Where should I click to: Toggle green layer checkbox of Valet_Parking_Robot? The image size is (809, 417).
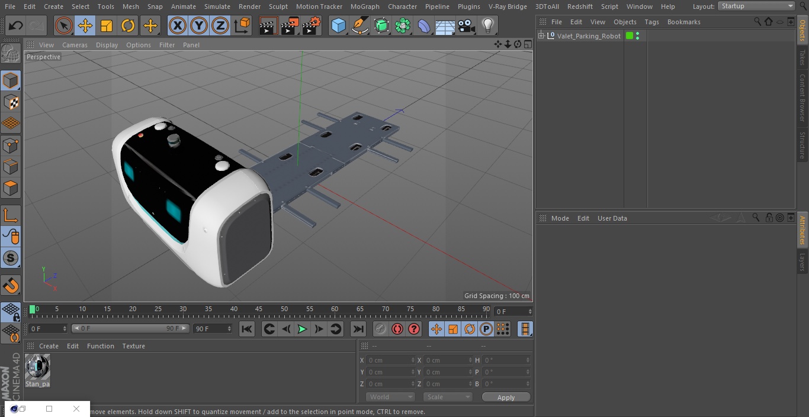point(630,36)
